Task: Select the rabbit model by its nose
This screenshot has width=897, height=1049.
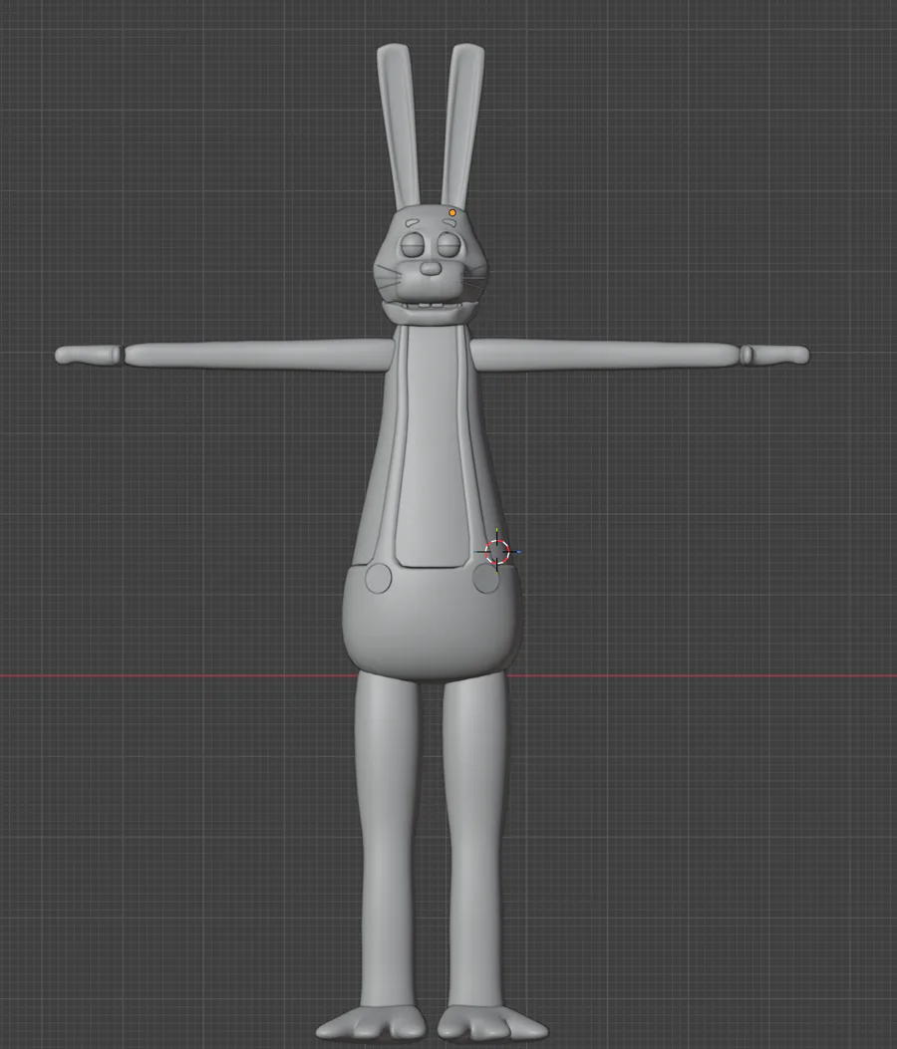Action: point(431,269)
